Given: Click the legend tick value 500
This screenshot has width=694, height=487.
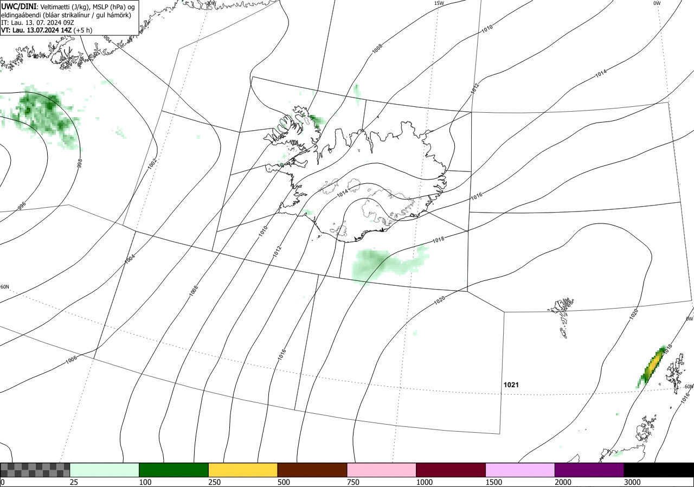Looking at the screenshot, I should coord(284,482).
